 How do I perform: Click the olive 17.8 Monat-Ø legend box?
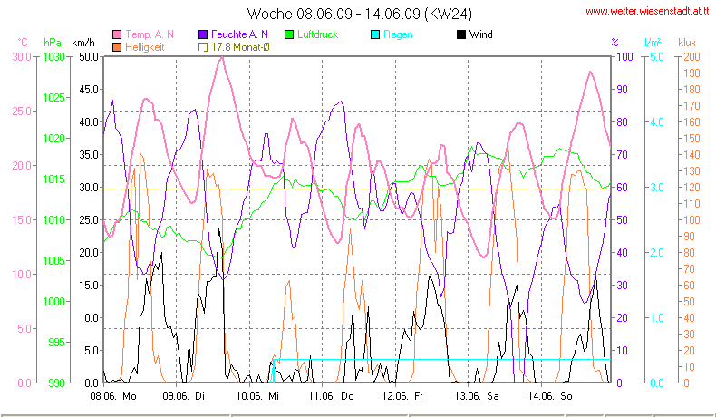click(203, 47)
